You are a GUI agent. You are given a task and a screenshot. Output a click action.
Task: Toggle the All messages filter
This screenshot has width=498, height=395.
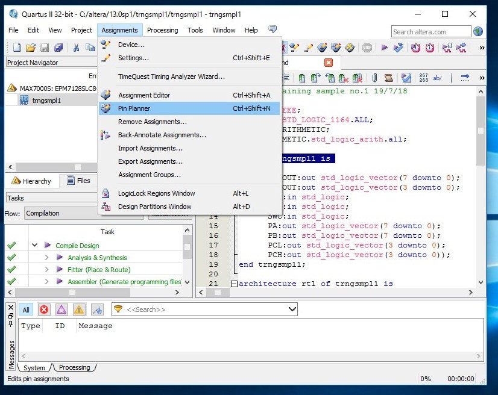coord(26,309)
